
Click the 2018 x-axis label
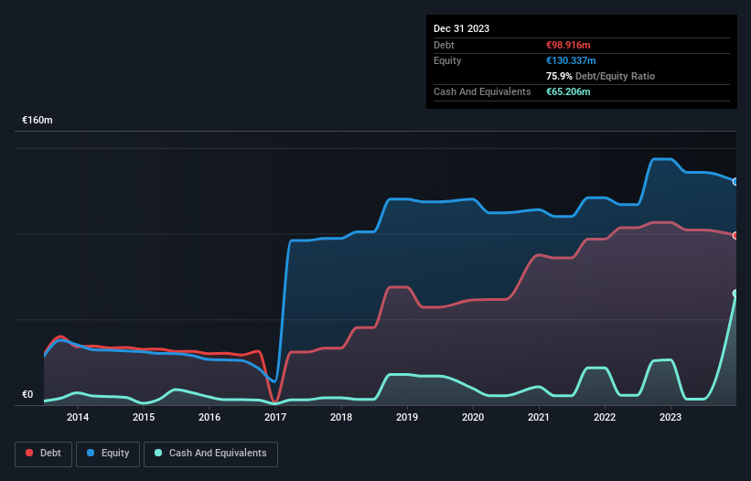click(341, 417)
